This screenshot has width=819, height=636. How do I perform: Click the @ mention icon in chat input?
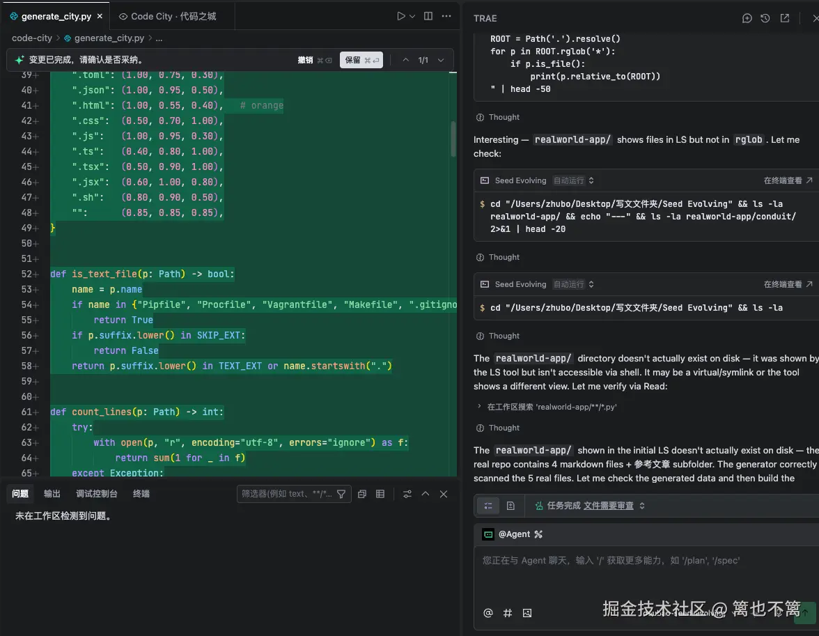tap(487, 612)
